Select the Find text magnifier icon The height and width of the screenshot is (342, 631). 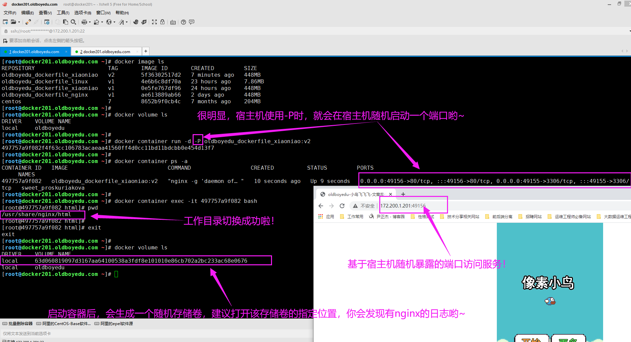coord(73,22)
